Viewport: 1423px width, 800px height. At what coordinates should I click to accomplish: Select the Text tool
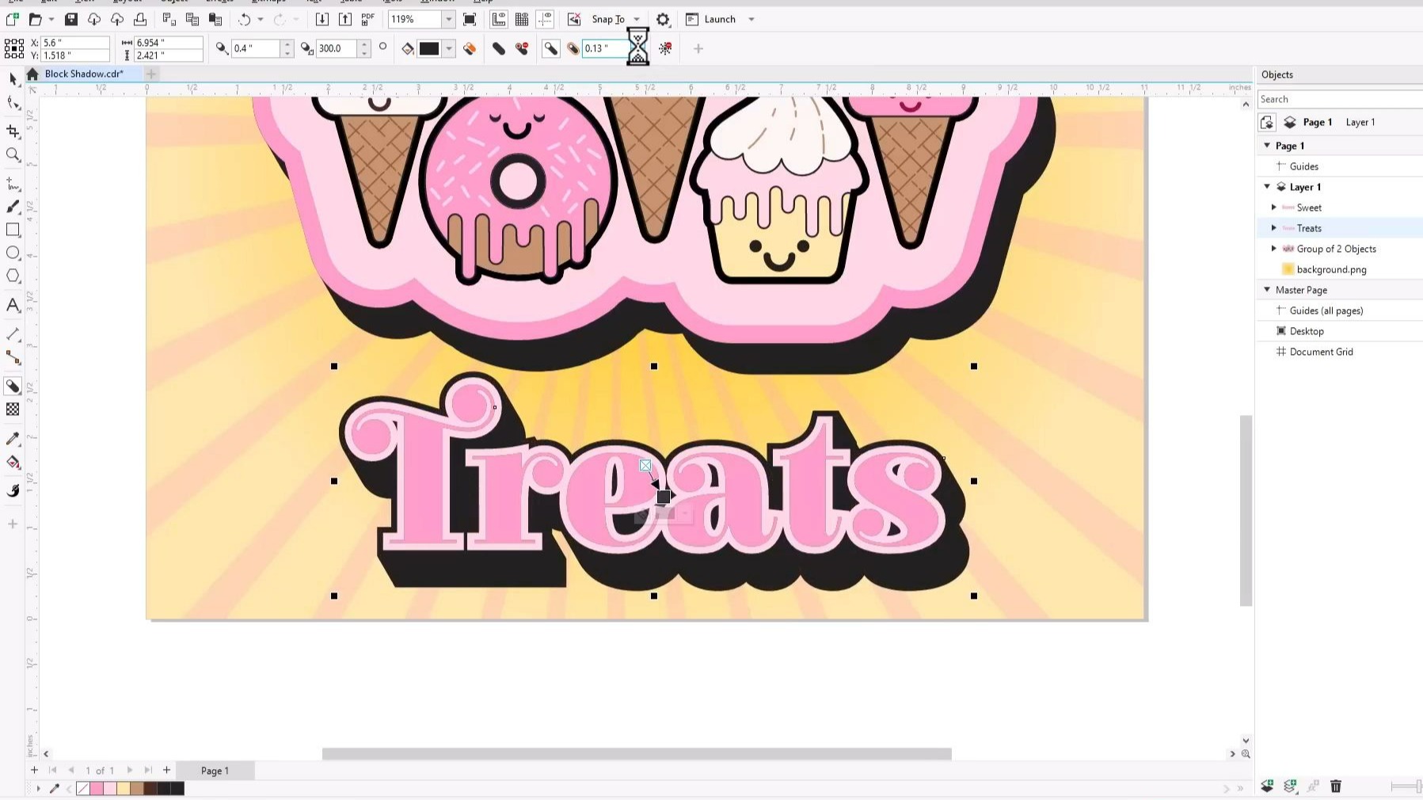13,305
